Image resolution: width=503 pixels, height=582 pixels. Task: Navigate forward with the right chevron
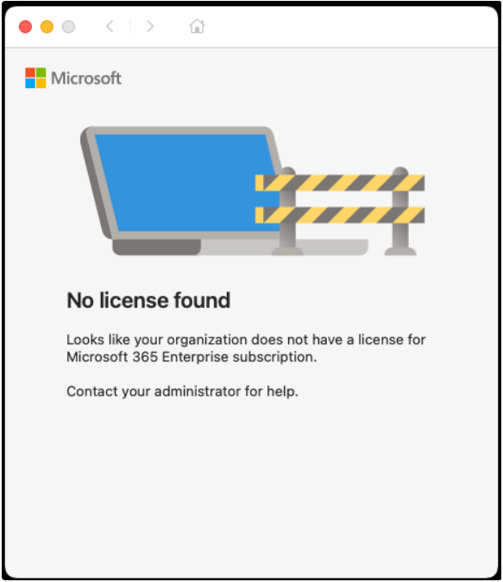pos(150,27)
